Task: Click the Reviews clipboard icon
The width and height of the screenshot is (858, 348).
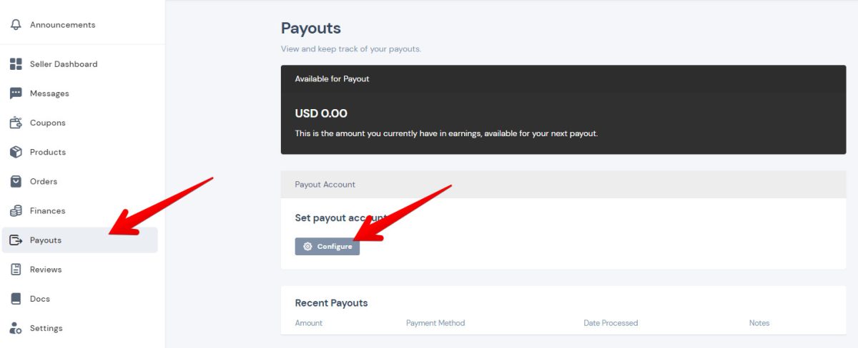Action: tap(16, 270)
